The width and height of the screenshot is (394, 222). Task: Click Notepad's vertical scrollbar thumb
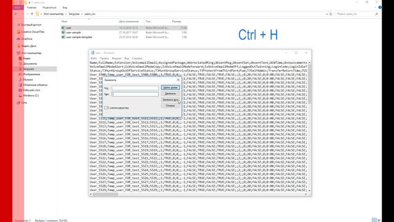(309, 84)
